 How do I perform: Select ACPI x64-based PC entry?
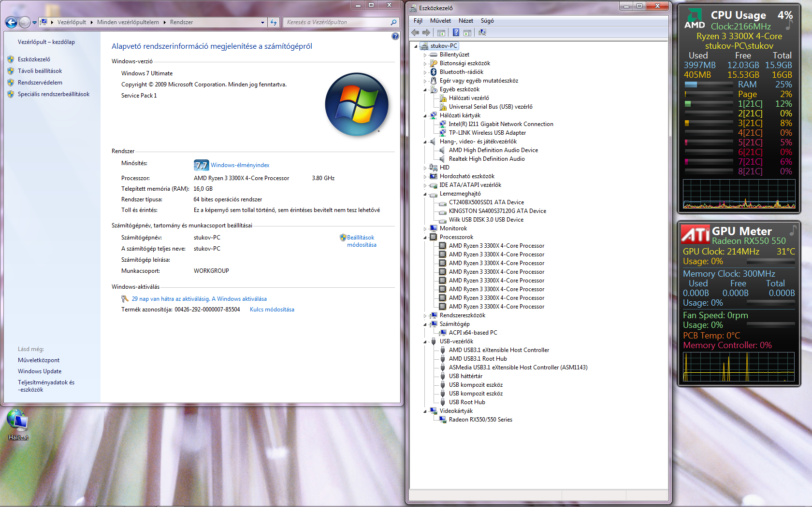[x=473, y=333]
